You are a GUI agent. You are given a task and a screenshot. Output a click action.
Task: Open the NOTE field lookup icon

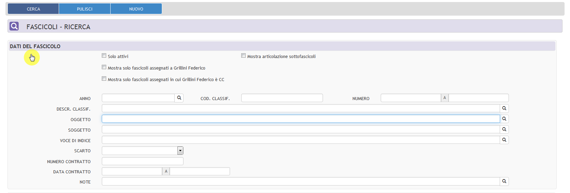pos(504,181)
